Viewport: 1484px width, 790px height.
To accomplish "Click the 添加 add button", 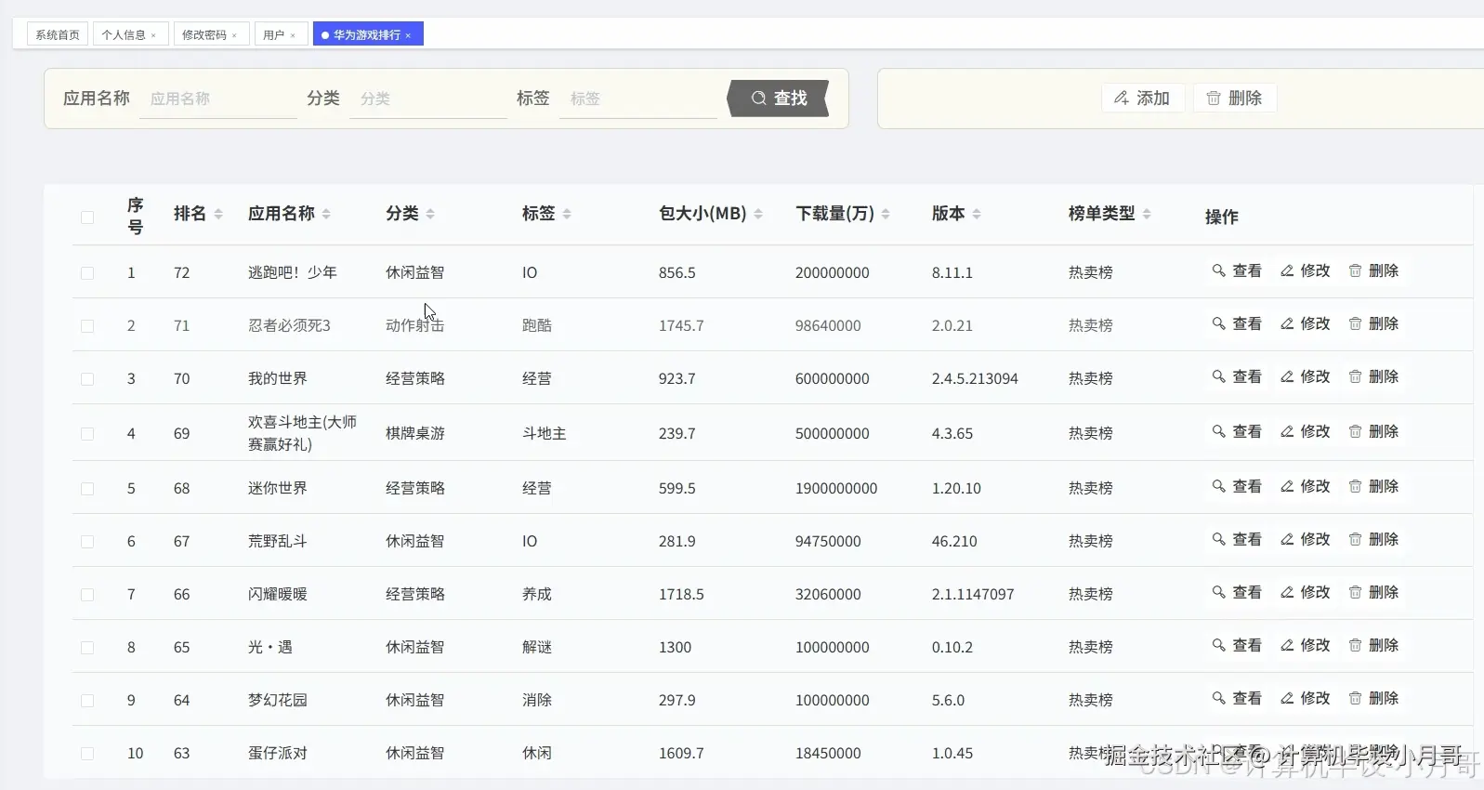I will [x=1142, y=98].
